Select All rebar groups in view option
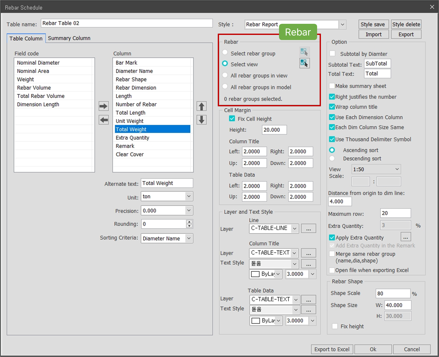This screenshot has height=357, width=439. (225, 75)
